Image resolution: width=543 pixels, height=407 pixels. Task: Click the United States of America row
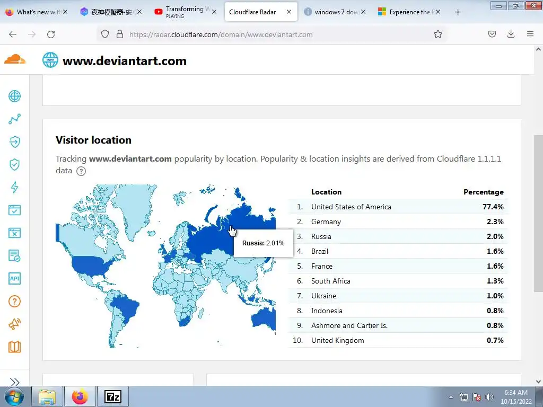tap(398, 207)
